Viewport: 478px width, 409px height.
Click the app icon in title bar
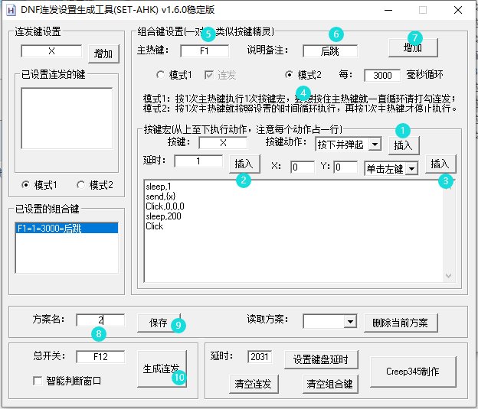pos(11,10)
